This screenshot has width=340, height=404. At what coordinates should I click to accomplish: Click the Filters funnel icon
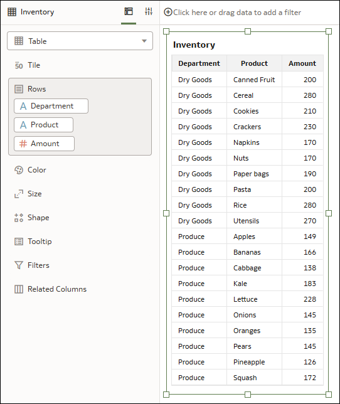(x=19, y=265)
